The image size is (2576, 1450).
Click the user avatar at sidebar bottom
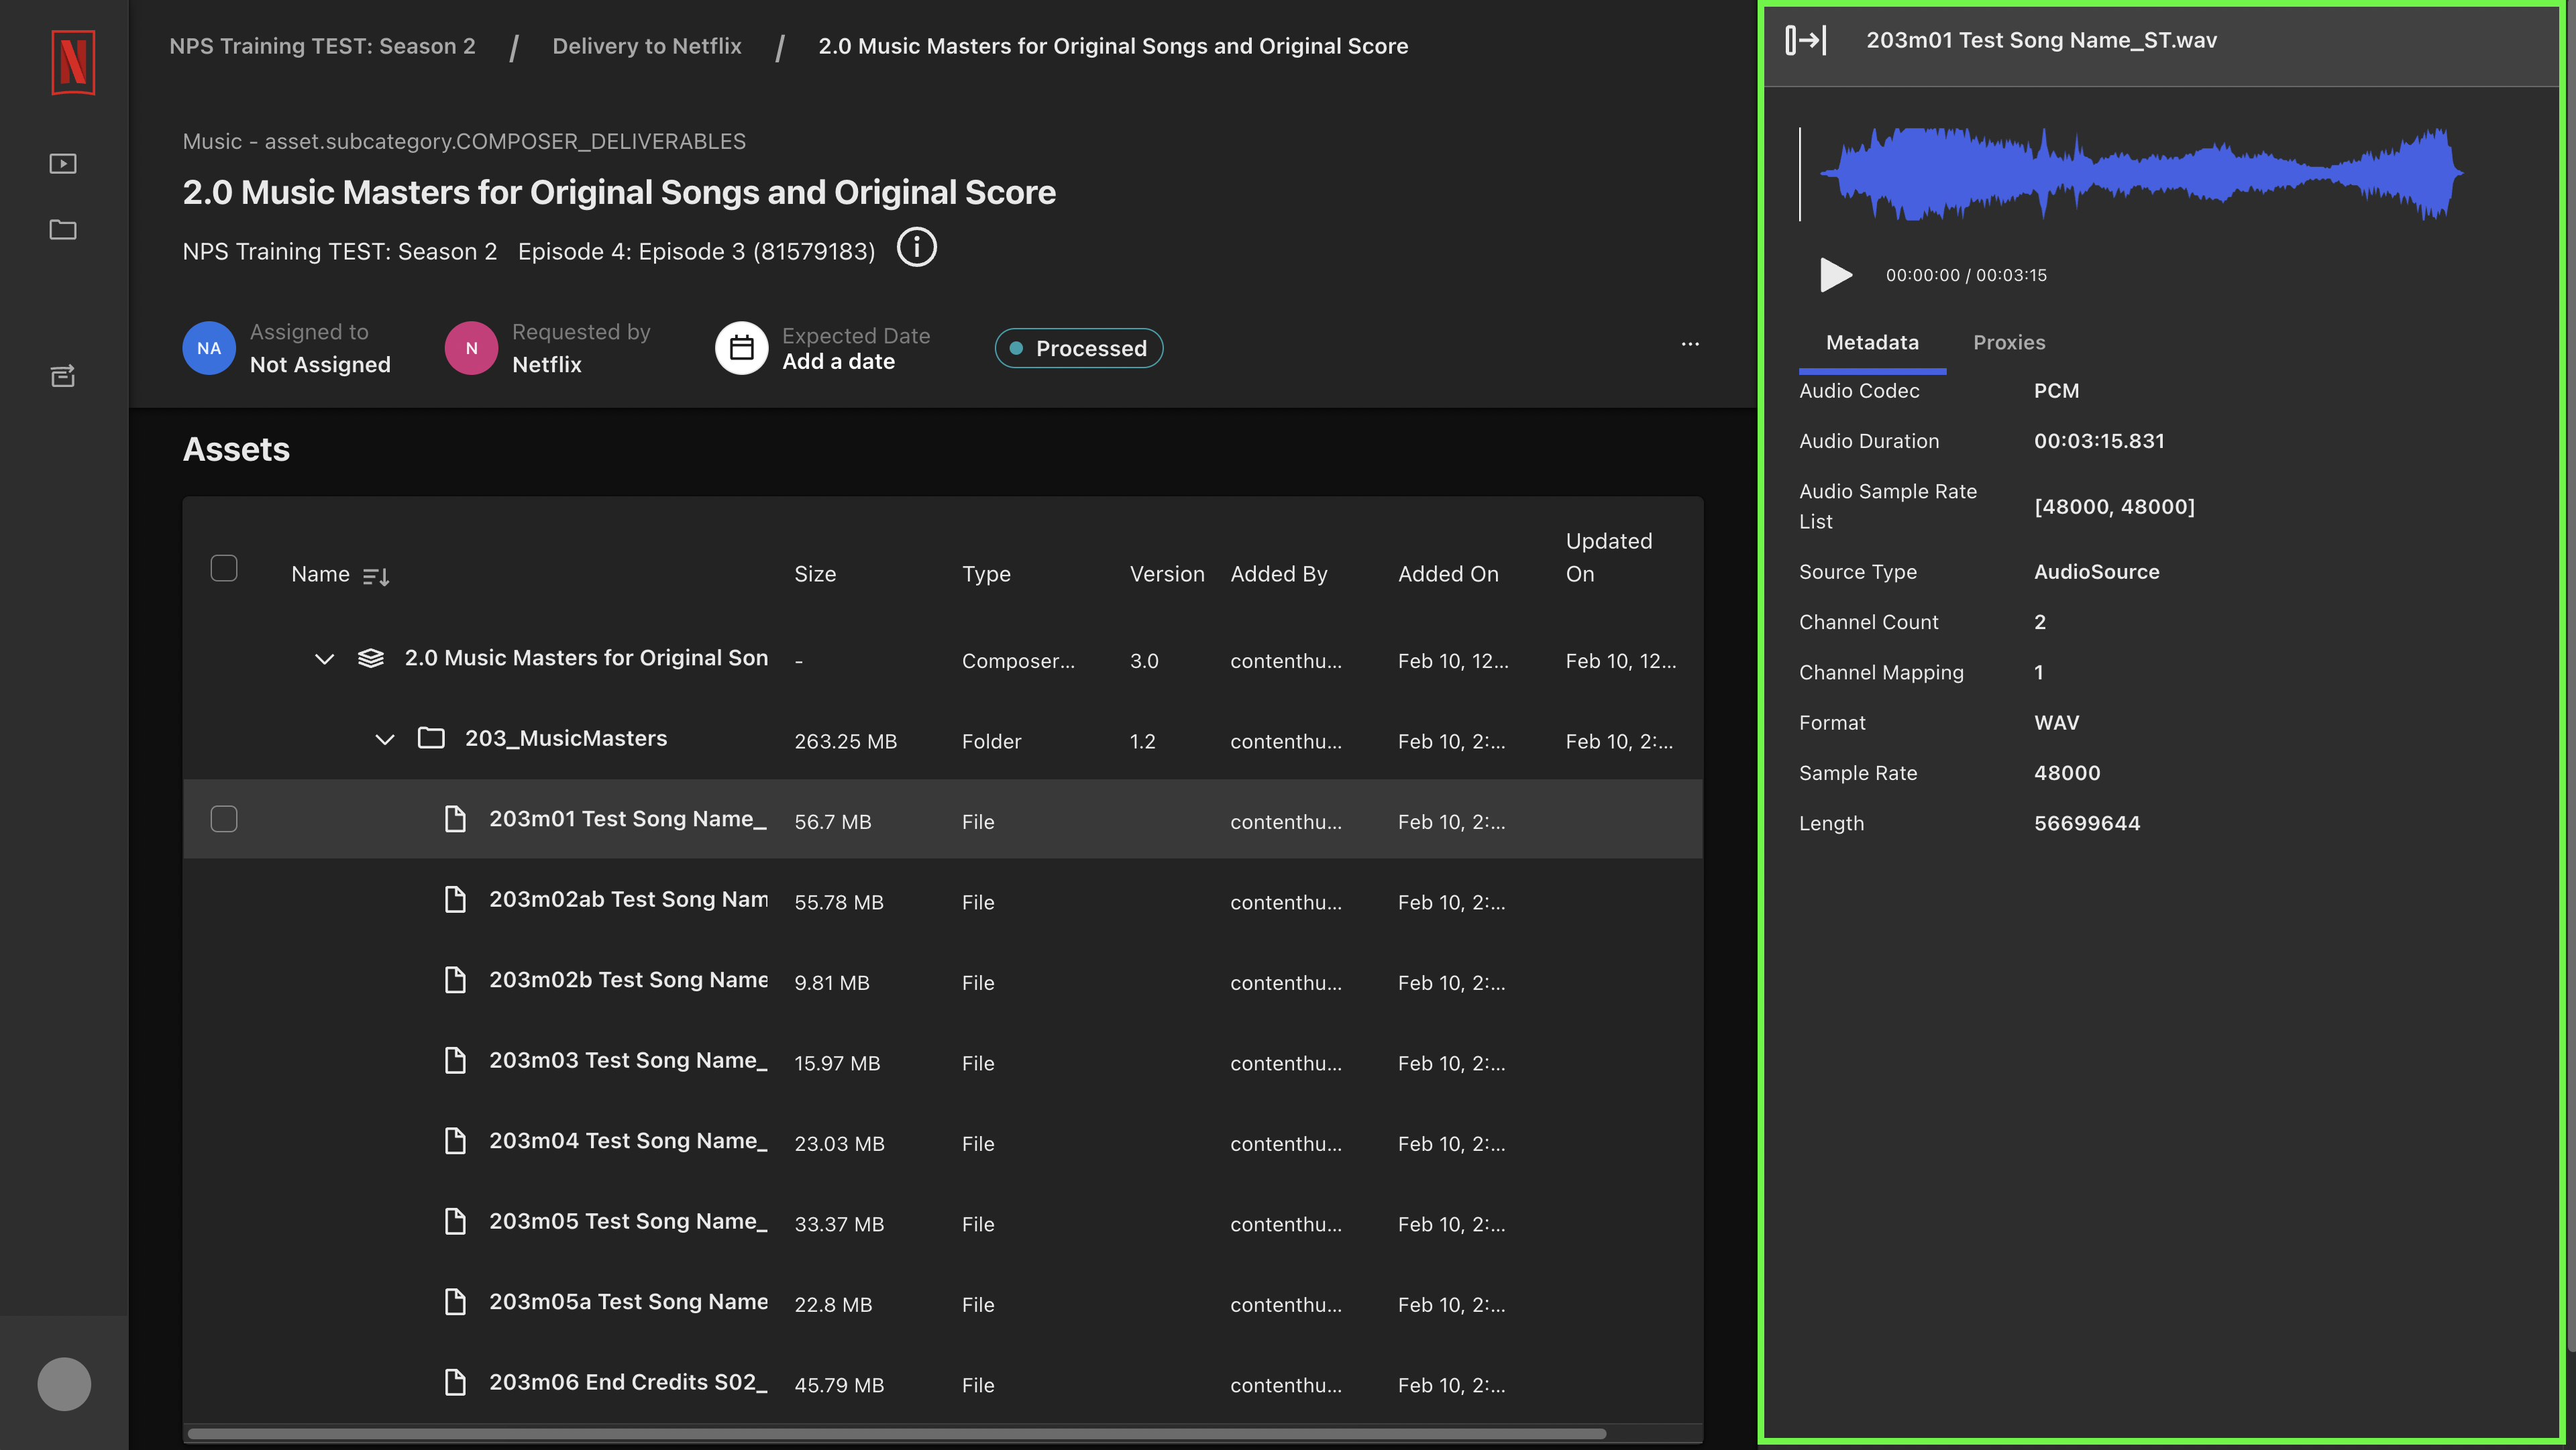pyautogui.click(x=64, y=1383)
